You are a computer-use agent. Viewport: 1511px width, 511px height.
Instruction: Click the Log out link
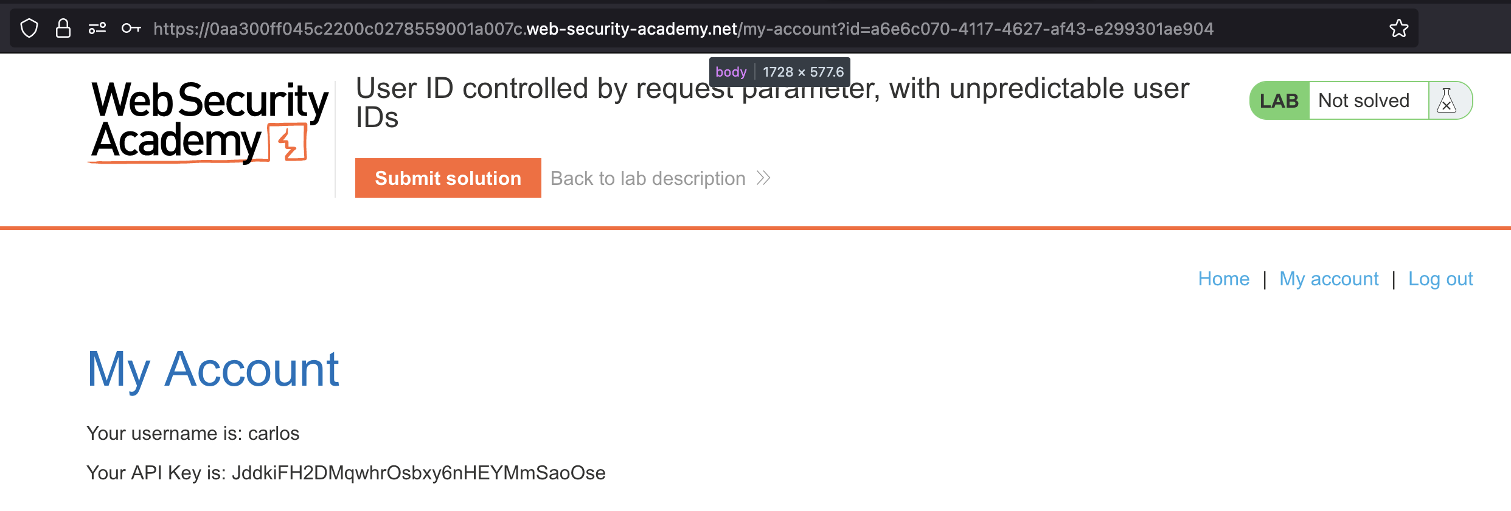tap(1440, 279)
